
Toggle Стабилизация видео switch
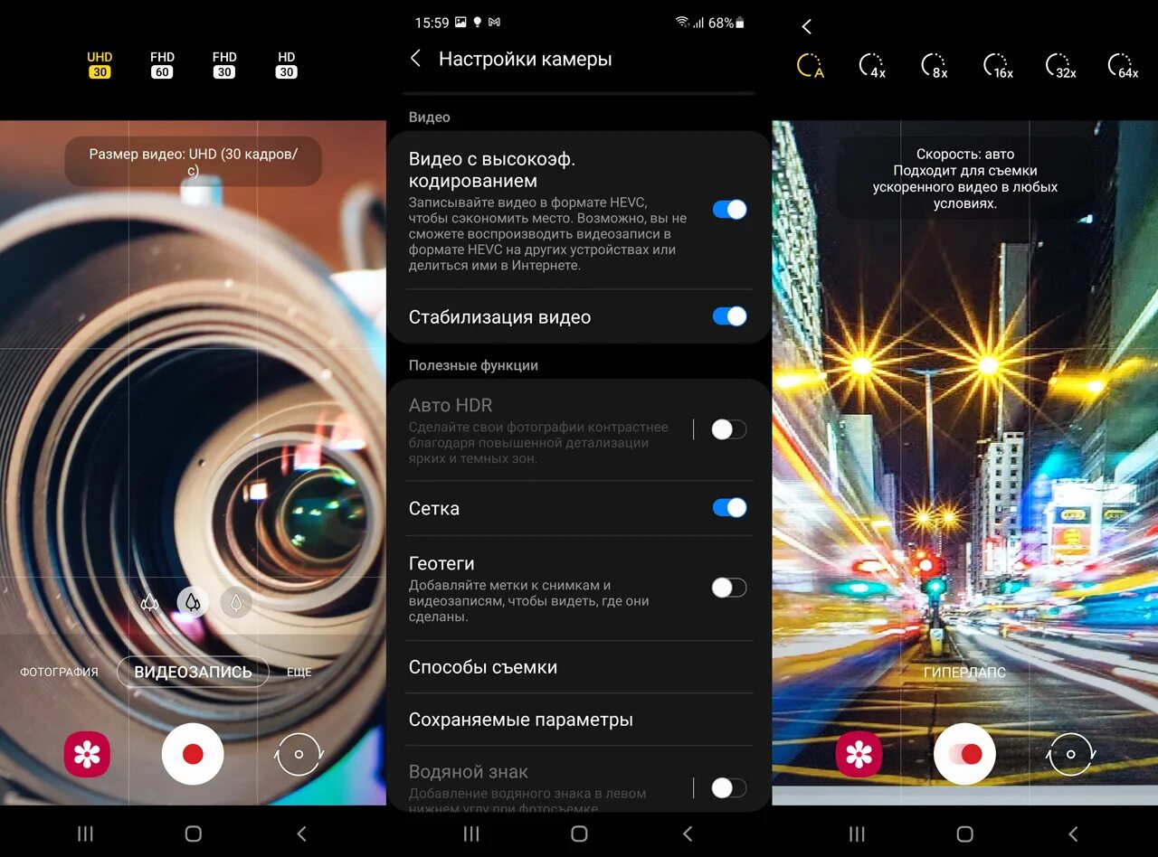729,316
